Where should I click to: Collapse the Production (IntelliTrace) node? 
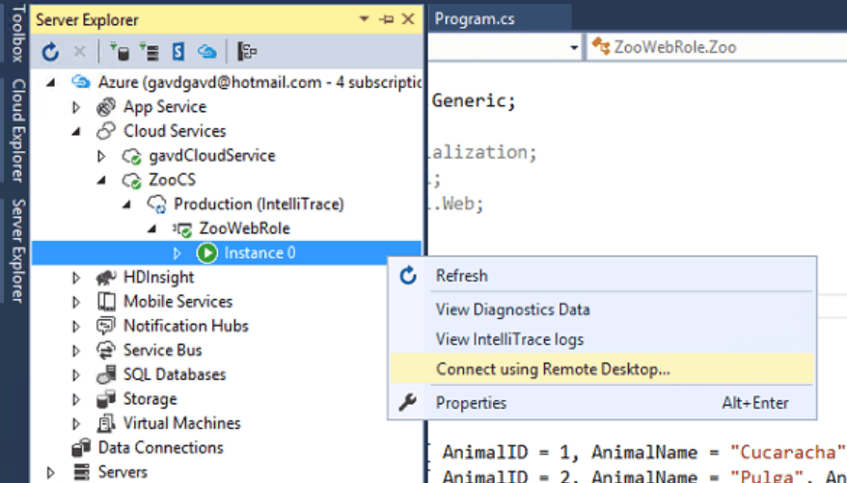(127, 204)
